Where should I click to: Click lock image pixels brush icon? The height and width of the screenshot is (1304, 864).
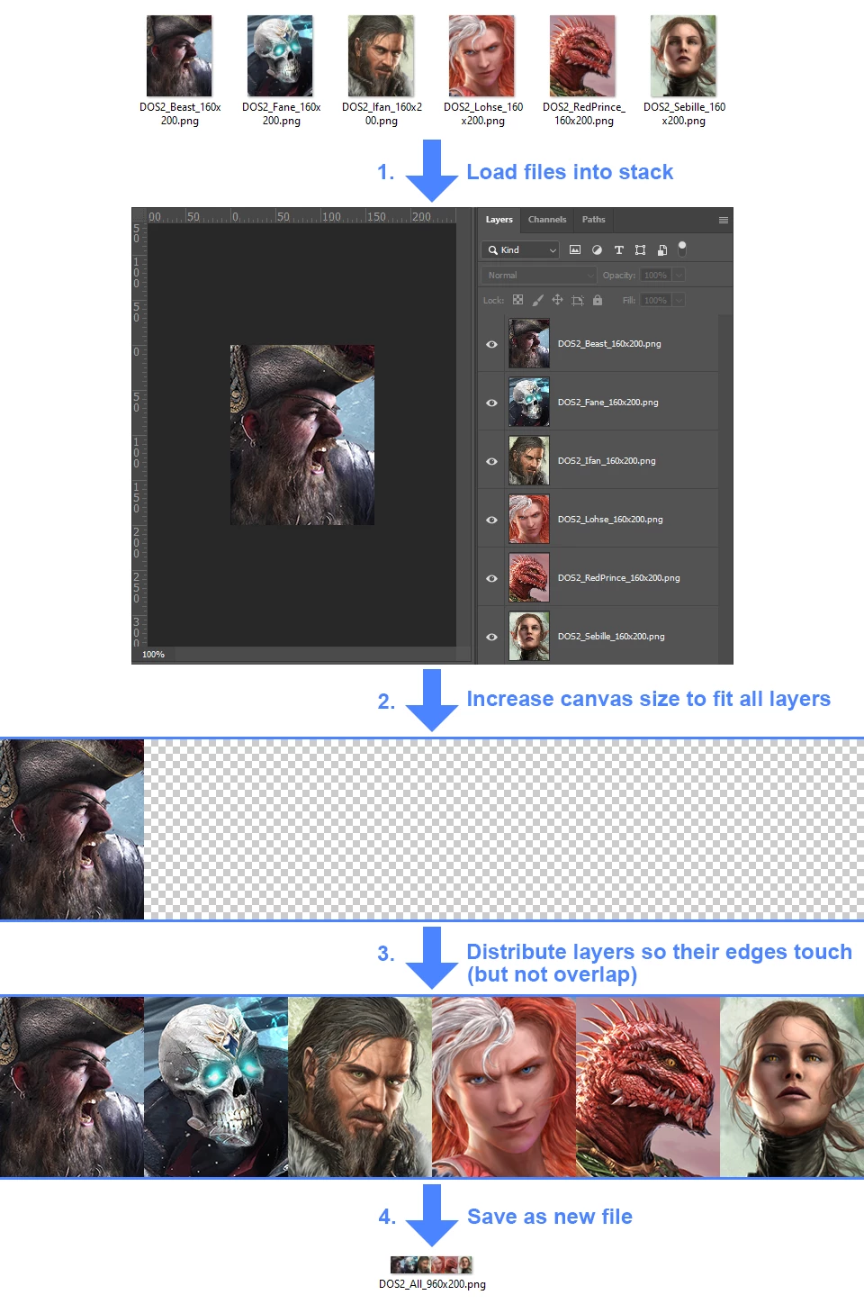[x=537, y=300]
